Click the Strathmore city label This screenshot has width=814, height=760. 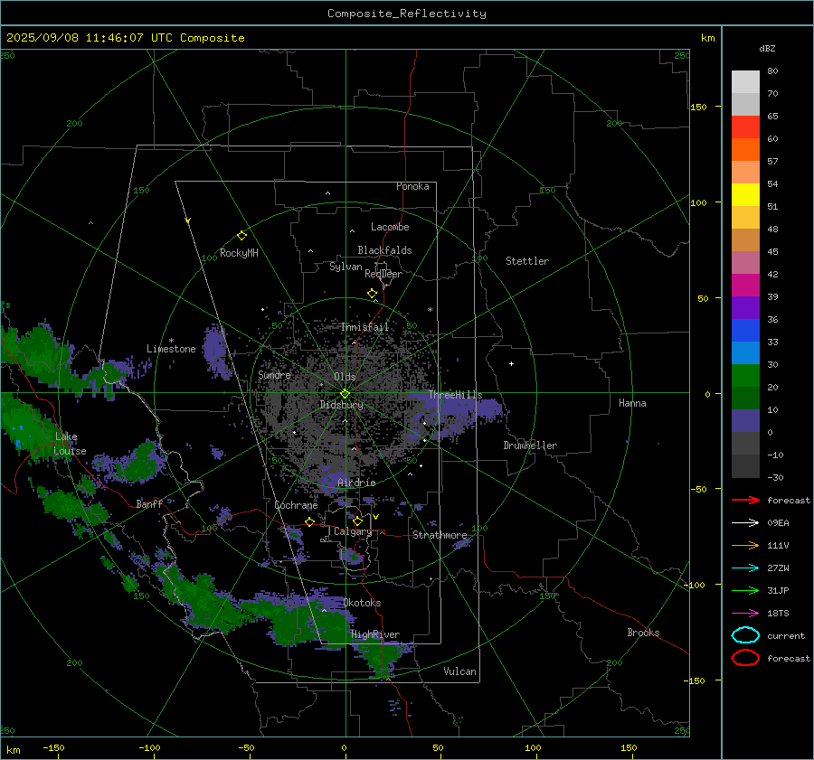coord(440,535)
